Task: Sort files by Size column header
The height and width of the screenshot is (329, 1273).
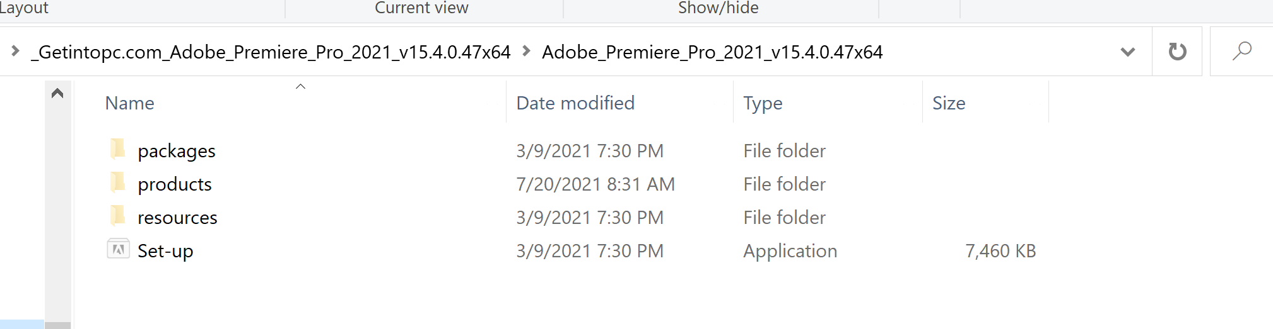Action: (949, 103)
